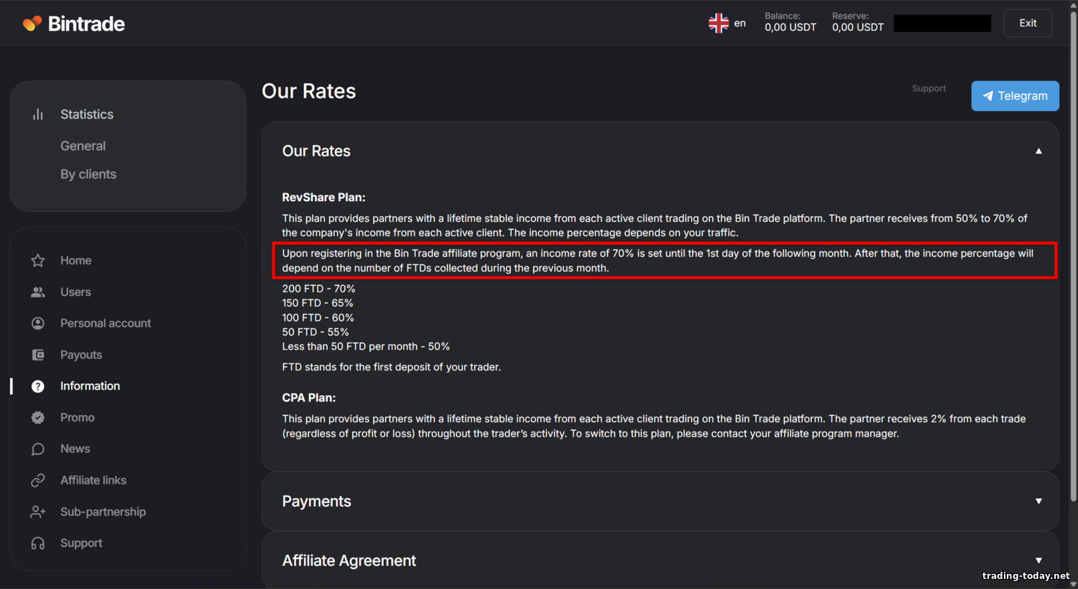The image size is (1078, 589).
Task: Click the Sub-partnership add-user icon
Action: pyautogui.click(x=38, y=512)
